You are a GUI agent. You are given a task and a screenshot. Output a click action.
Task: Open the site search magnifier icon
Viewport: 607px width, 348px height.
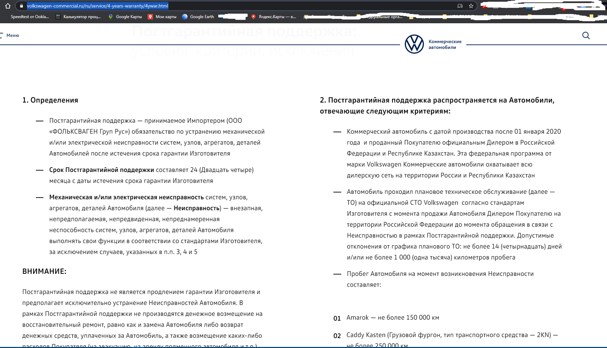pyautogui.click(x=586, y=36)
